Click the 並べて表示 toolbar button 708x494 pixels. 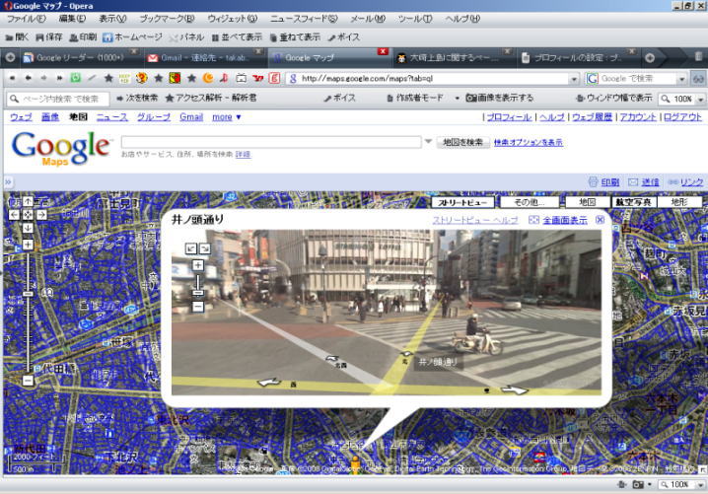[x=237, y=37]
